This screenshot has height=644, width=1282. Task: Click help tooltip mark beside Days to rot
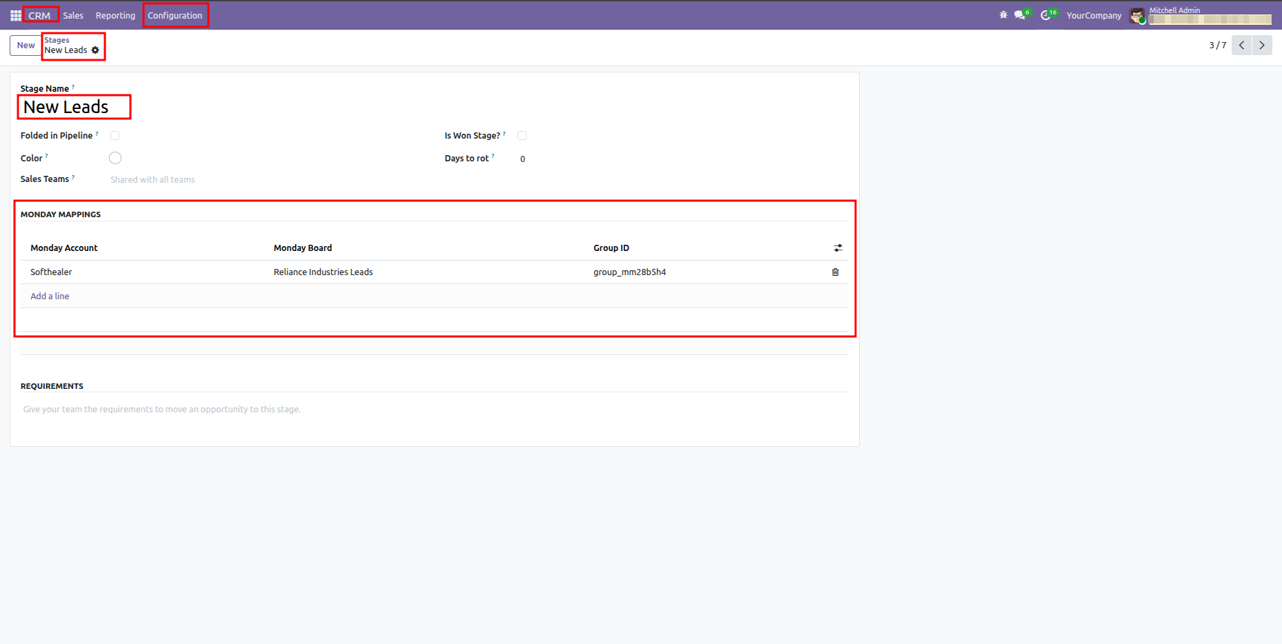tap(493, 157)
